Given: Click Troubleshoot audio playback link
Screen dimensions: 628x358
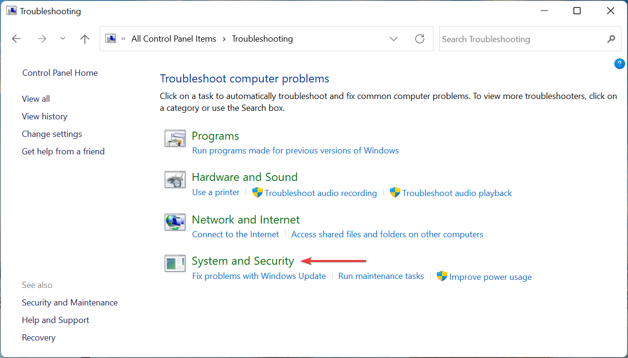Looking at the screenshot, I should (x=457, y=193).
